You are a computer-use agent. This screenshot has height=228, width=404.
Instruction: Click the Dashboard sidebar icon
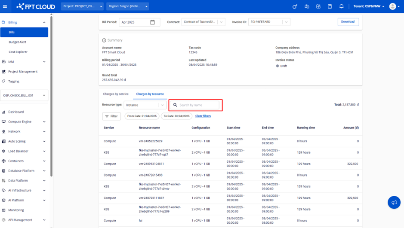[x=4, y=112]
